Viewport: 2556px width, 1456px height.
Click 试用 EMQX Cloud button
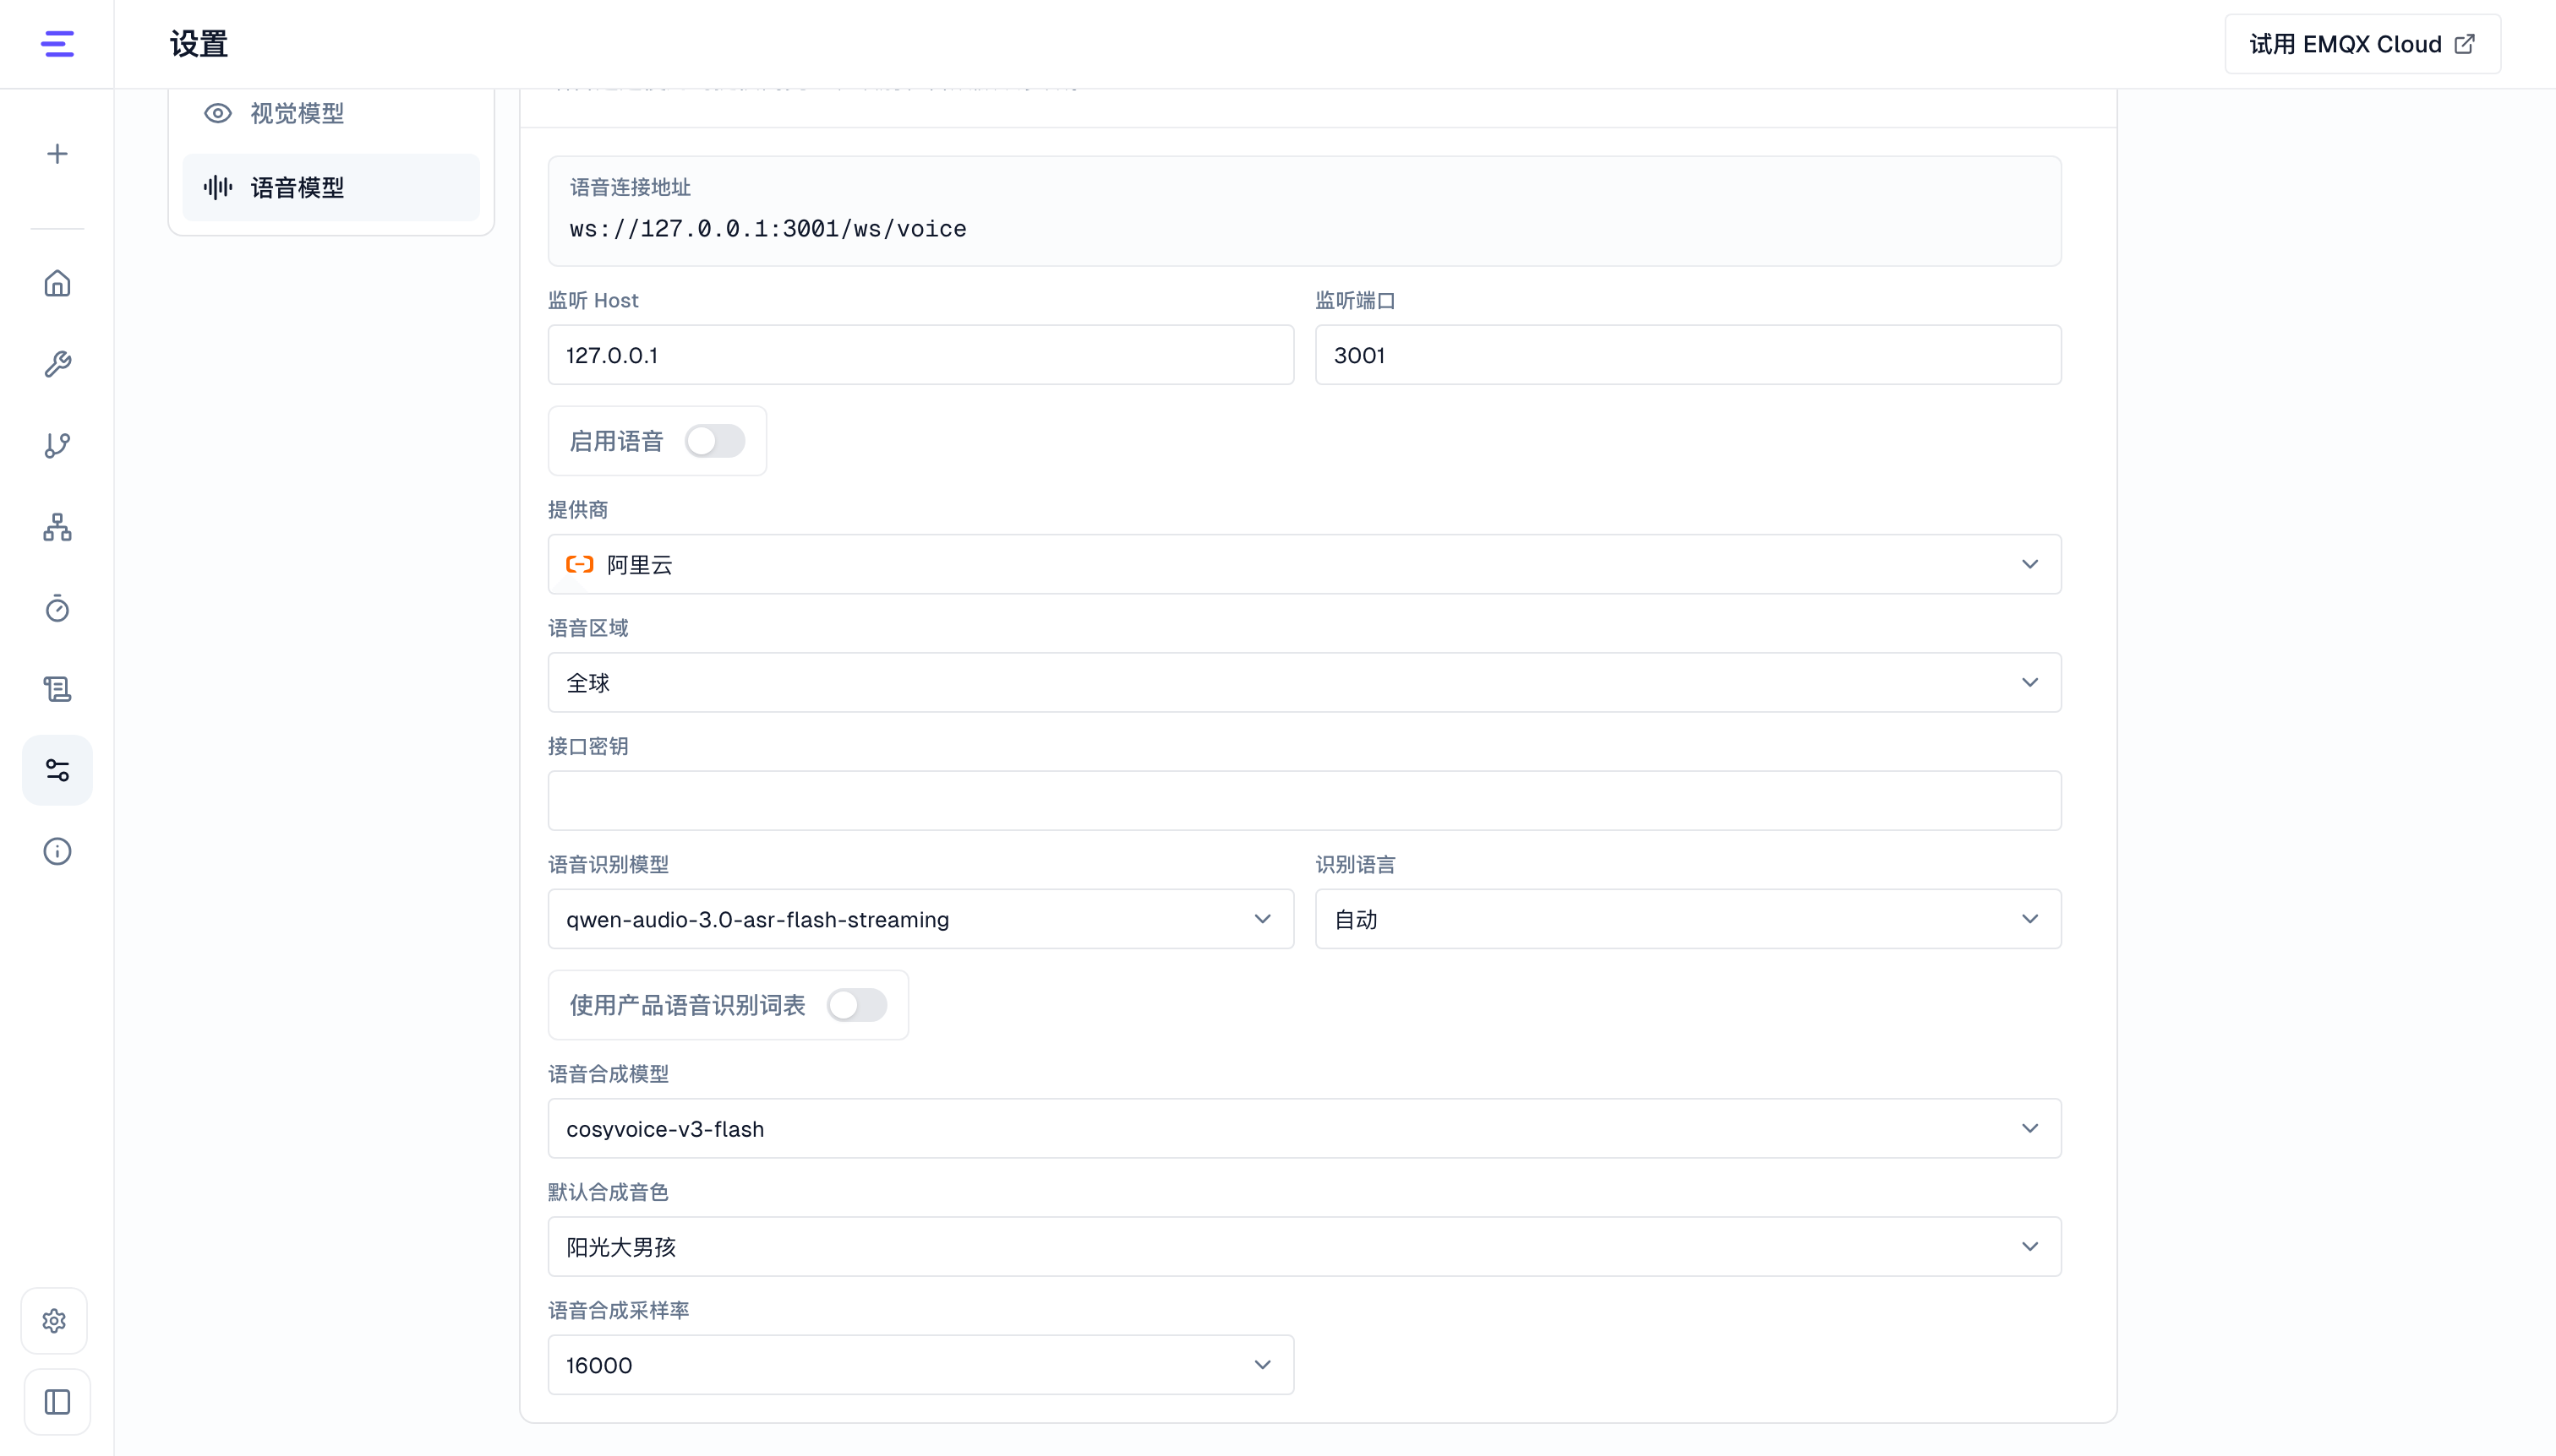pos(2362,44)
